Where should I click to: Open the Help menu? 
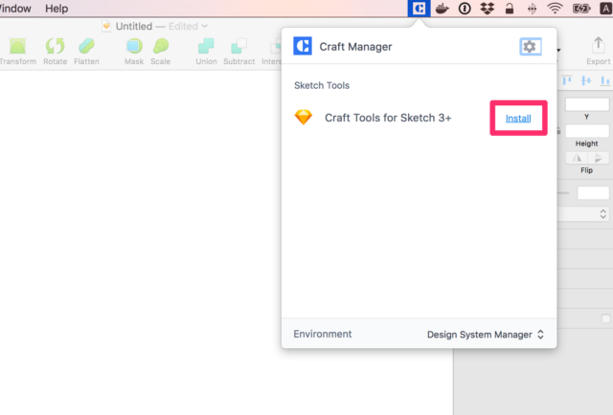57,9
